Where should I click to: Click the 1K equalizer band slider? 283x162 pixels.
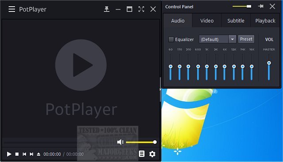coord(207,66)
